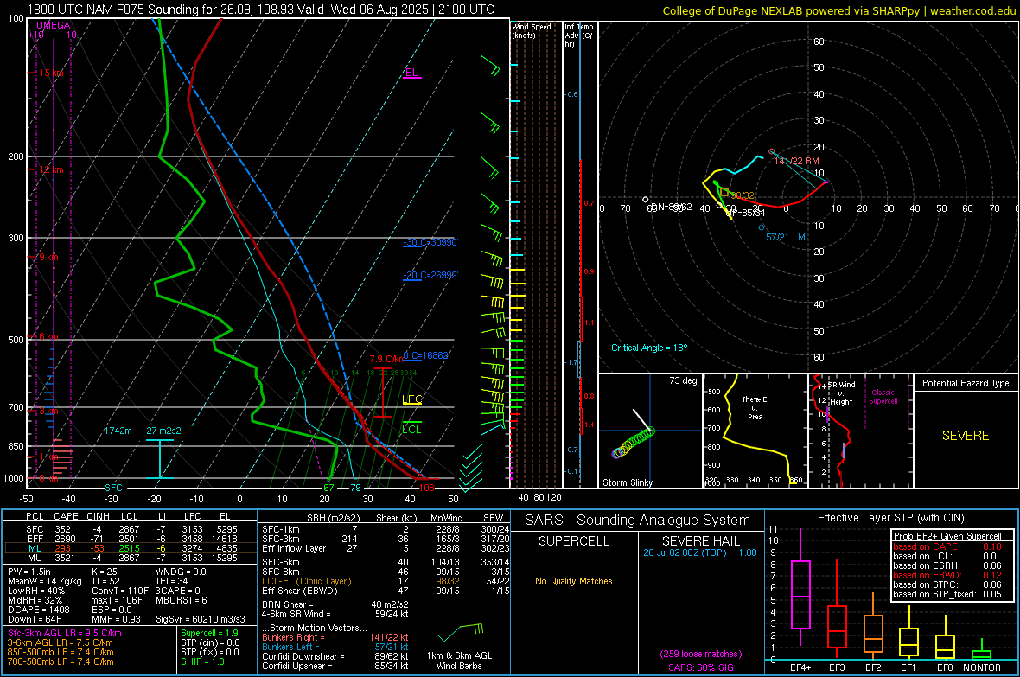This screenshot has width=1020, height=677.
Task: Click the '1742m' effective inflow label
Action: pos(118,431)
